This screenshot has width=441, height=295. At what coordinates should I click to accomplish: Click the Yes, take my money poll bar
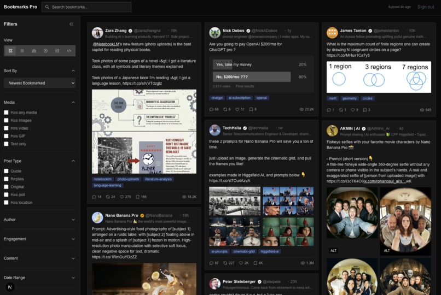(x=252, y=64)
